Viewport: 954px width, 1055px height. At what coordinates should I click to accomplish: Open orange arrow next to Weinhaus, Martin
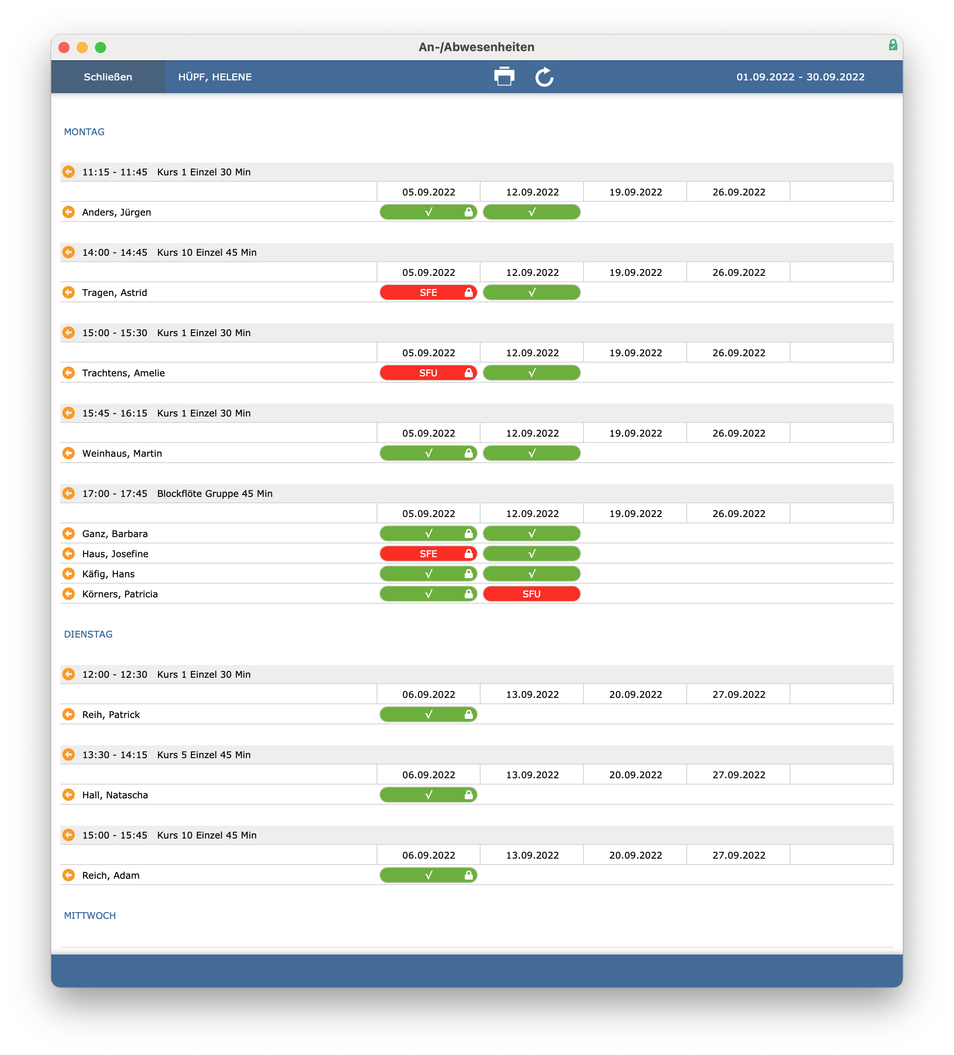coord(69,453)
